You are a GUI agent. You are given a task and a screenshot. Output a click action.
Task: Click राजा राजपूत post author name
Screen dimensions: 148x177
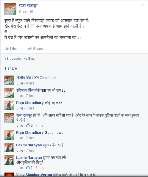28,6
